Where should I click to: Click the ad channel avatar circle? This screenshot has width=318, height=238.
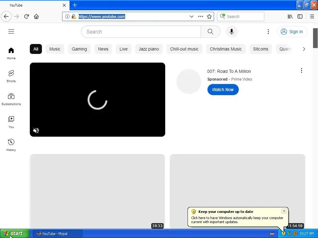(189, 82)
